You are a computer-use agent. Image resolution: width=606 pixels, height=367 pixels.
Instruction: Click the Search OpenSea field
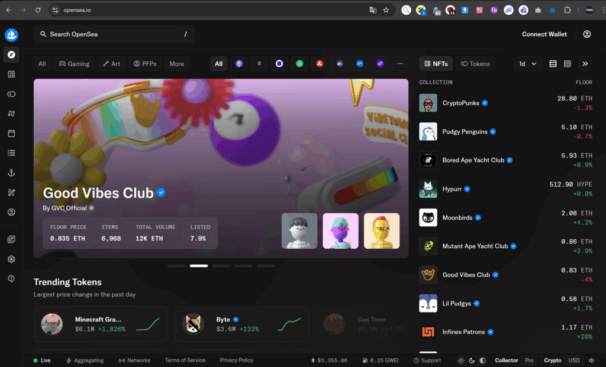click(x=114, y=34)
